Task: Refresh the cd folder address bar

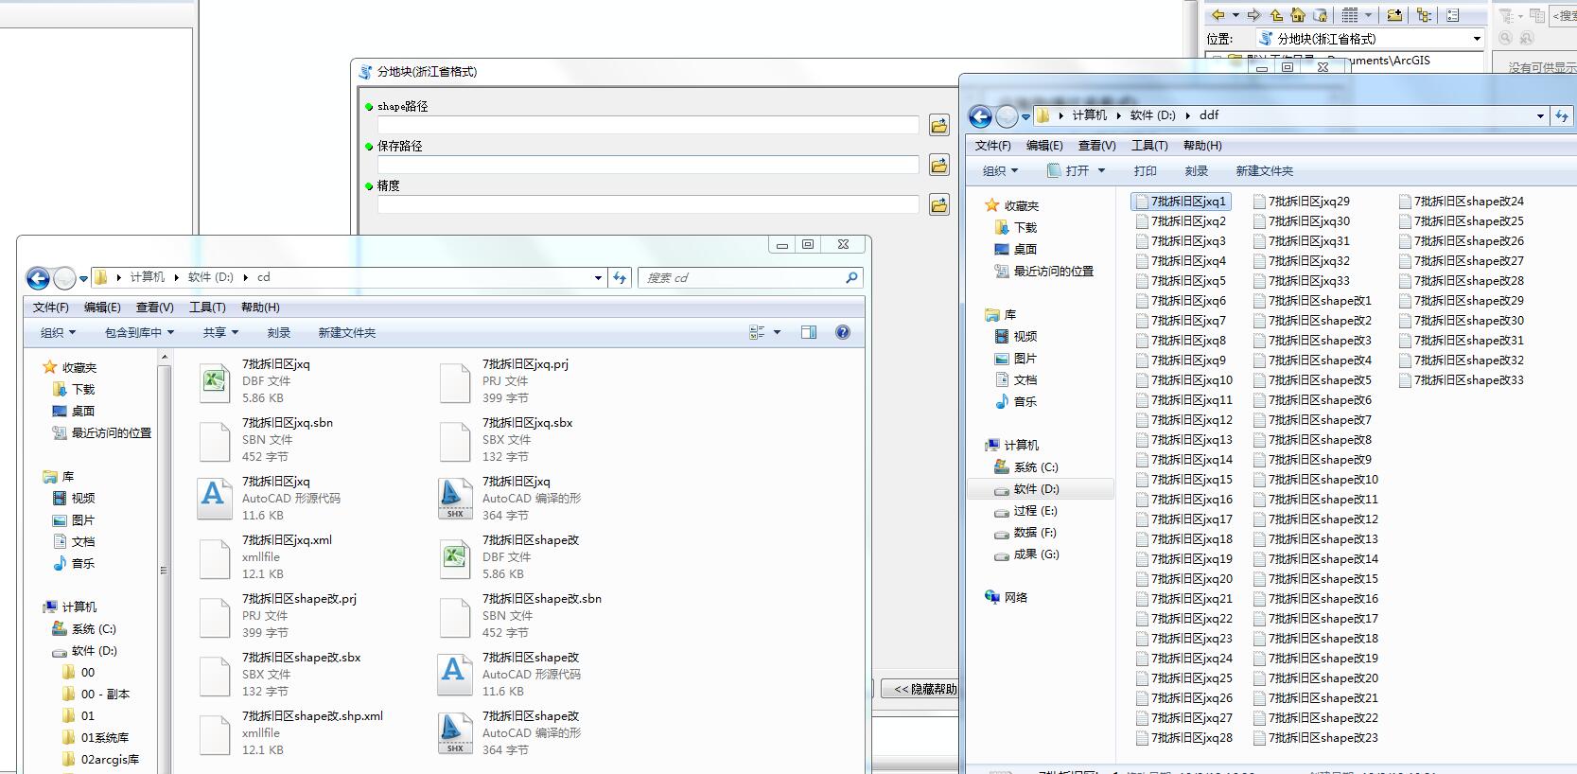Action: [x=620, y=277]
